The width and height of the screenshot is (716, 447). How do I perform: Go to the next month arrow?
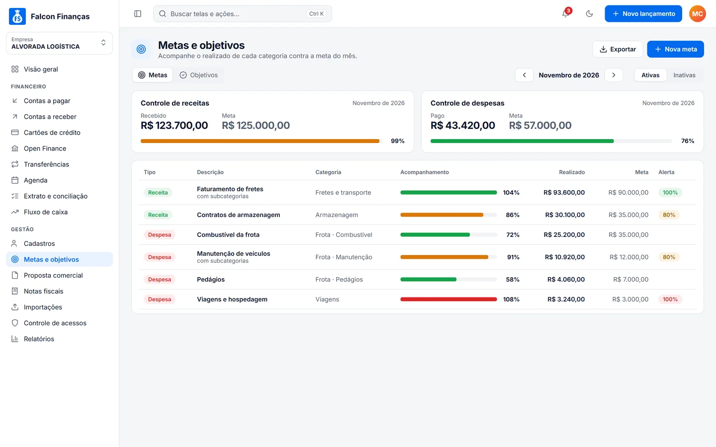(614, 75)
